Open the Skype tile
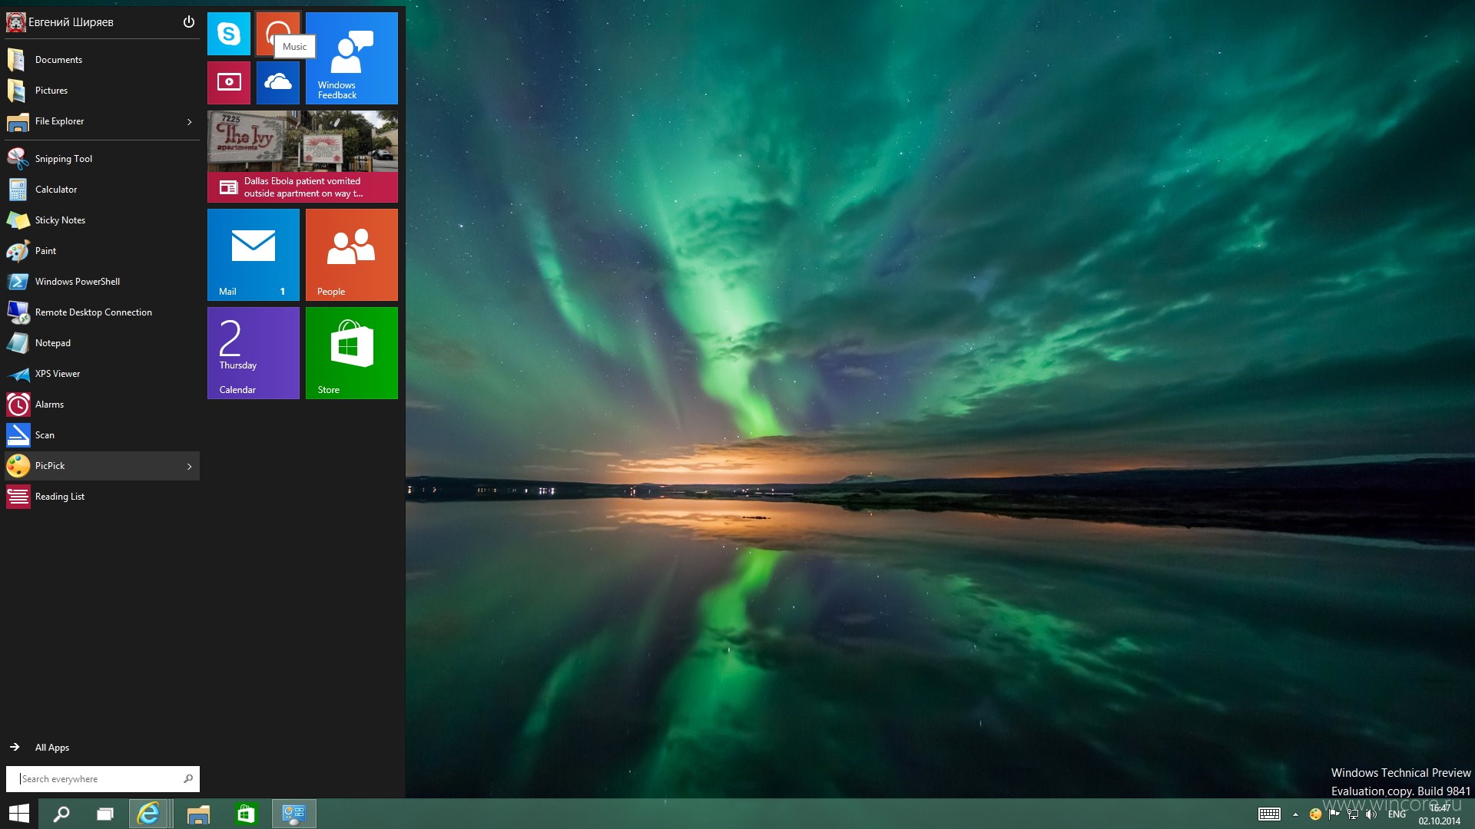This screenshot has height=829, width=1475. 229,34
